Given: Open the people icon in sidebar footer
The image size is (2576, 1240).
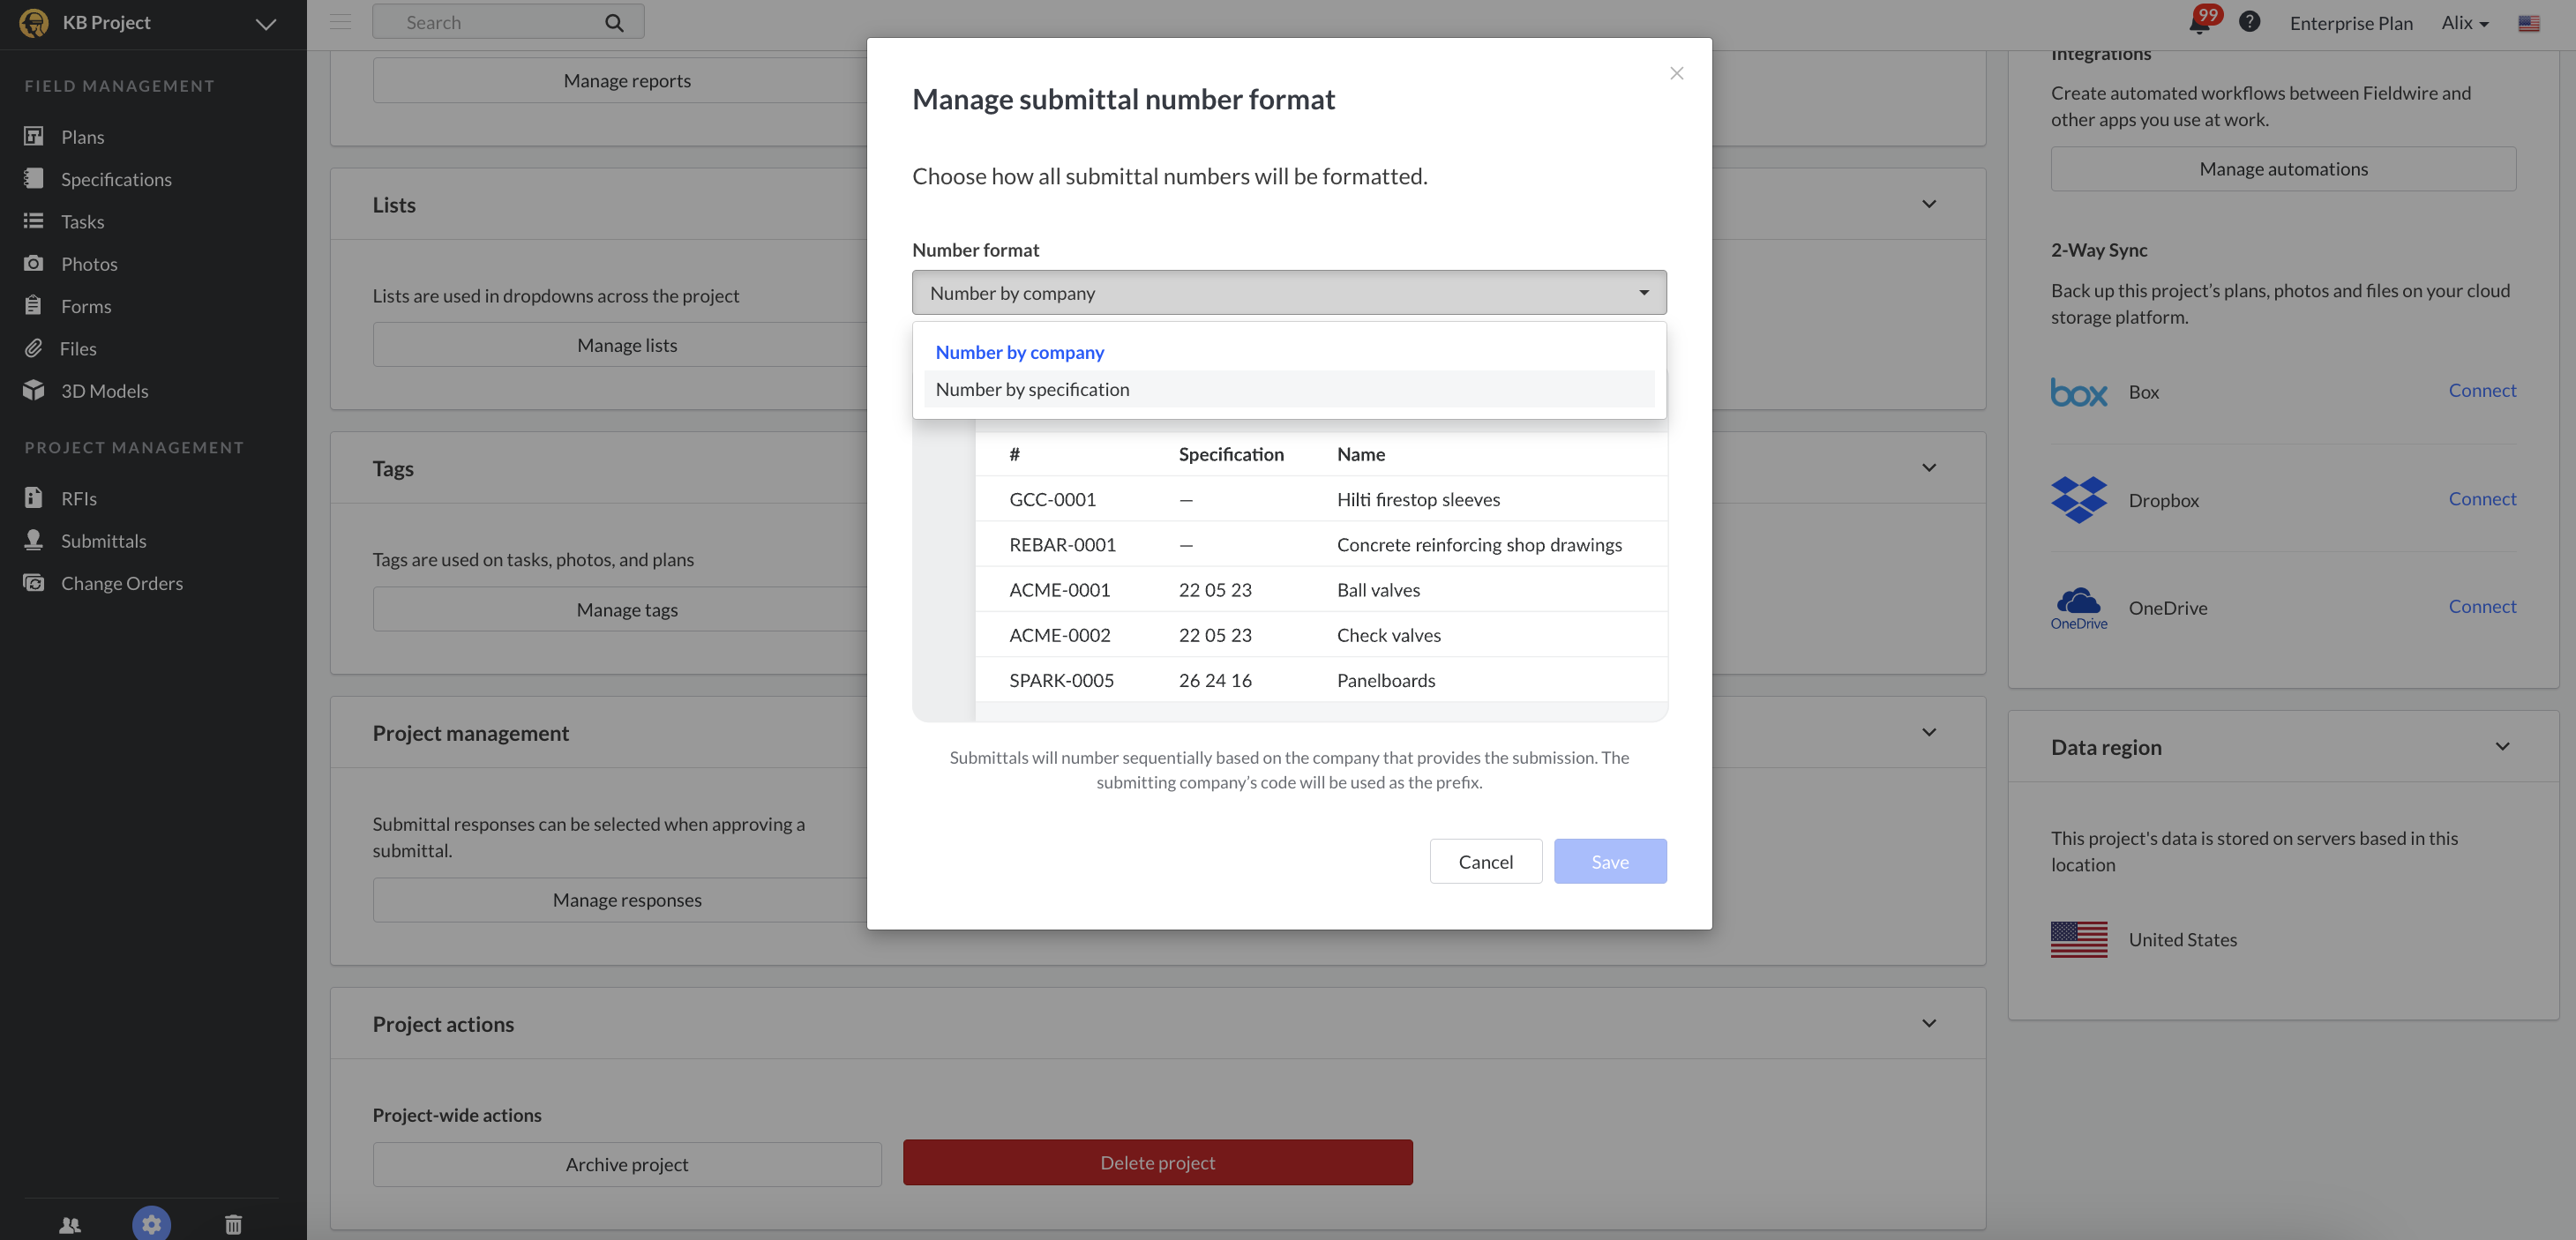Looking at the screenshot, I should click(x=70, y=1224).
